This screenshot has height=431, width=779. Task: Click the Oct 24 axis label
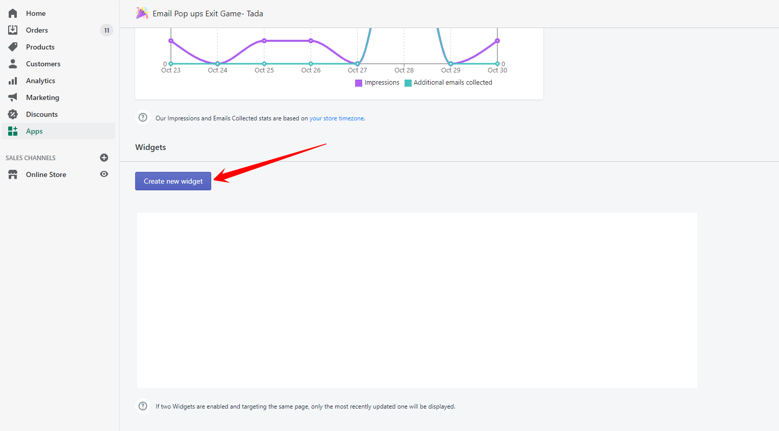(217, 70)
